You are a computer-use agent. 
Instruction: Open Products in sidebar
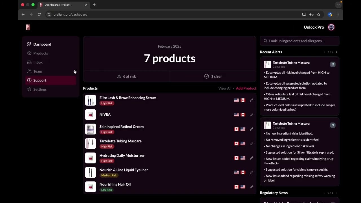[50, 53]
